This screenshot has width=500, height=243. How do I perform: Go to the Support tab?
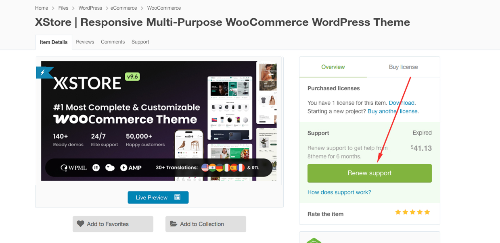point(140,42)
